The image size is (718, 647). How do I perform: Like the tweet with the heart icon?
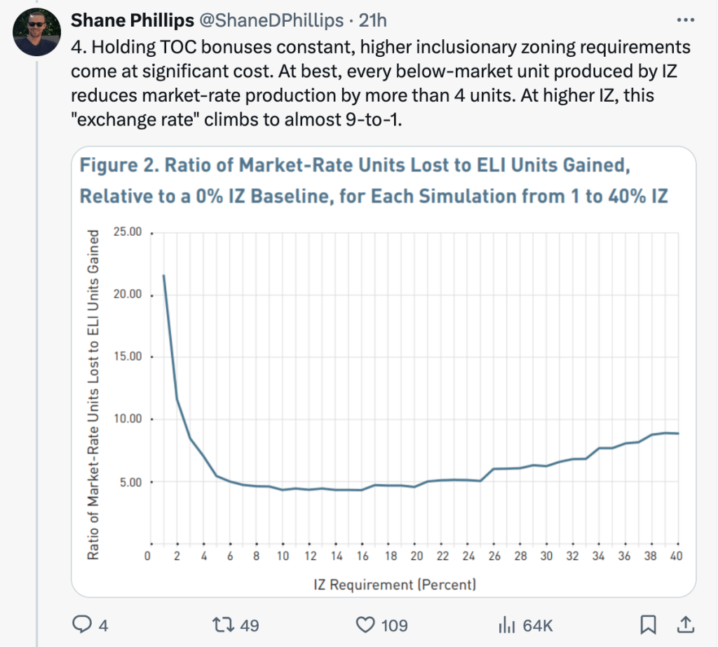[364, 623]
